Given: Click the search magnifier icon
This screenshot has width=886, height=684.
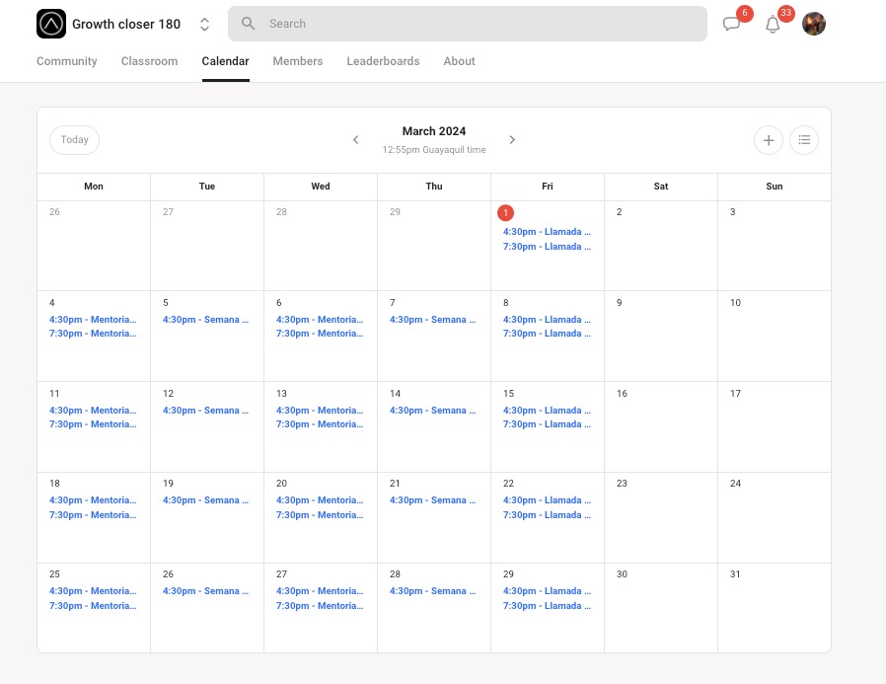Looking at the screenshot, I should point(248,23).
